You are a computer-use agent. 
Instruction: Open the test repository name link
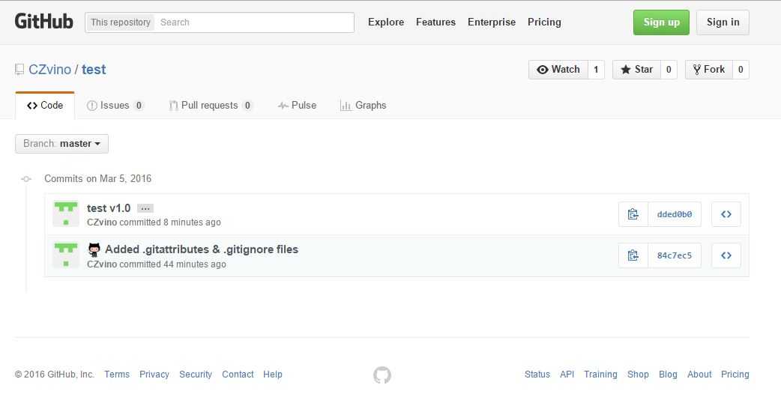point(94,70)
